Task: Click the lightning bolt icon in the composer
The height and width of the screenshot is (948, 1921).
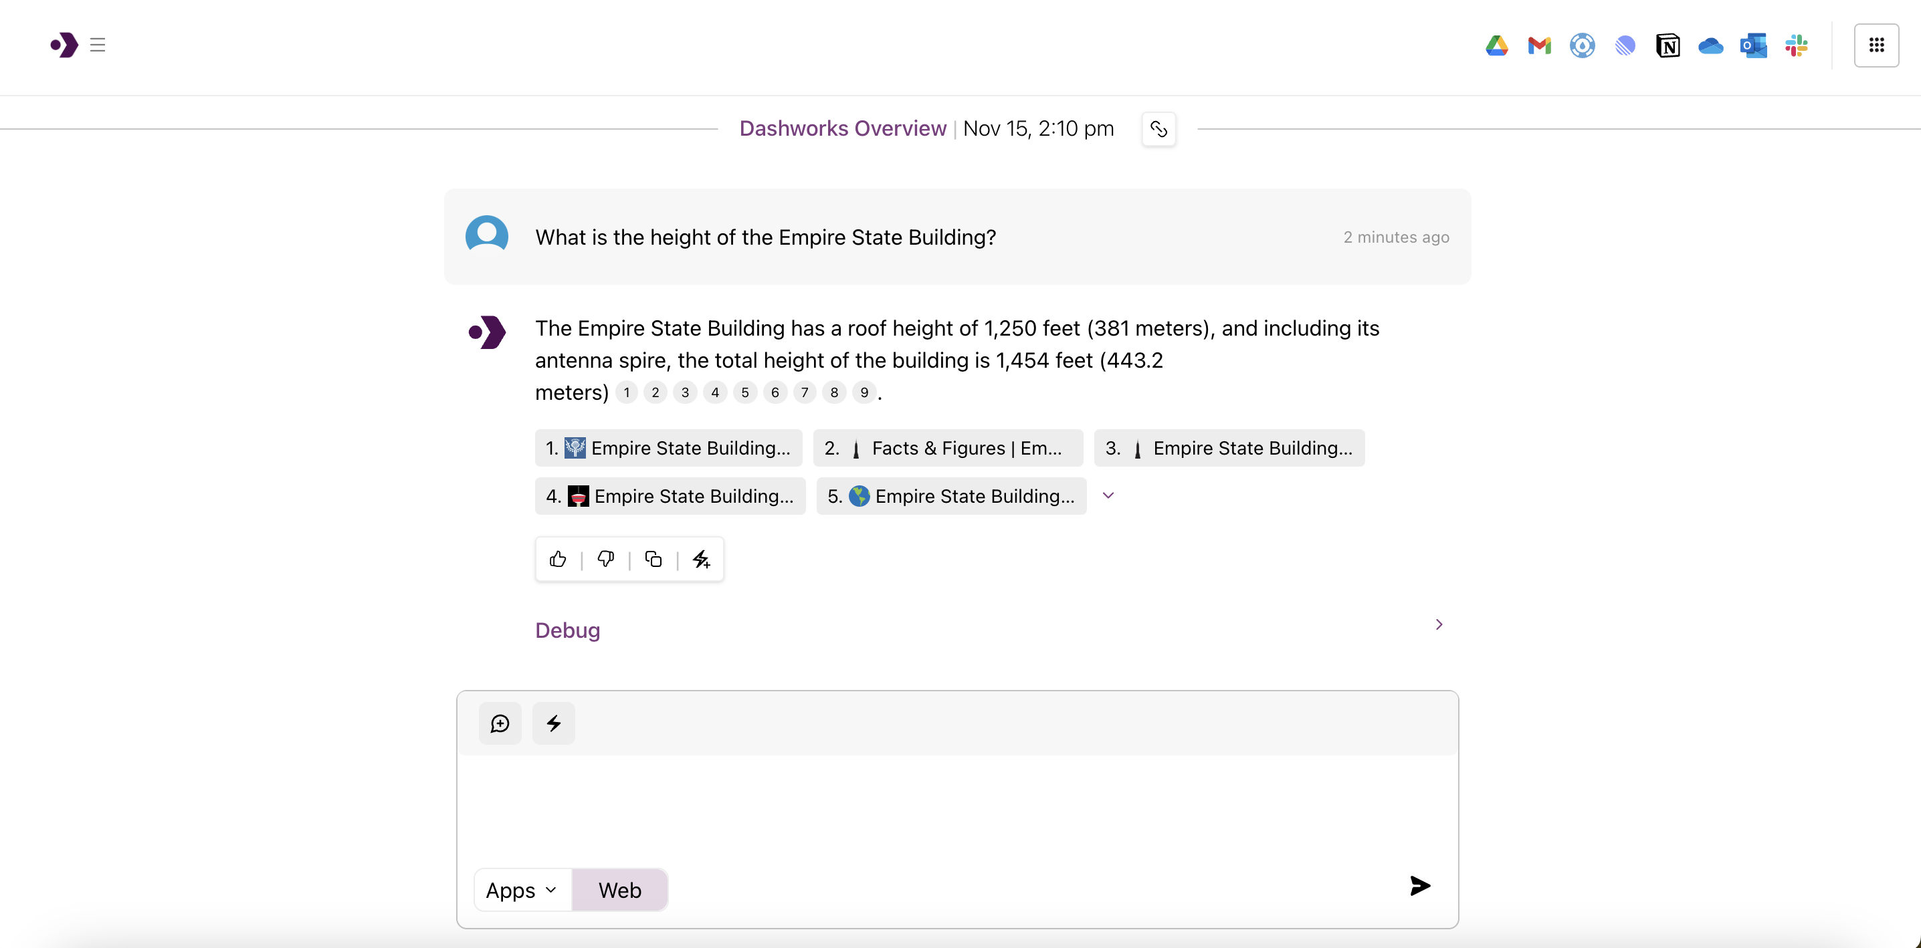Action: tap(552, 722)
